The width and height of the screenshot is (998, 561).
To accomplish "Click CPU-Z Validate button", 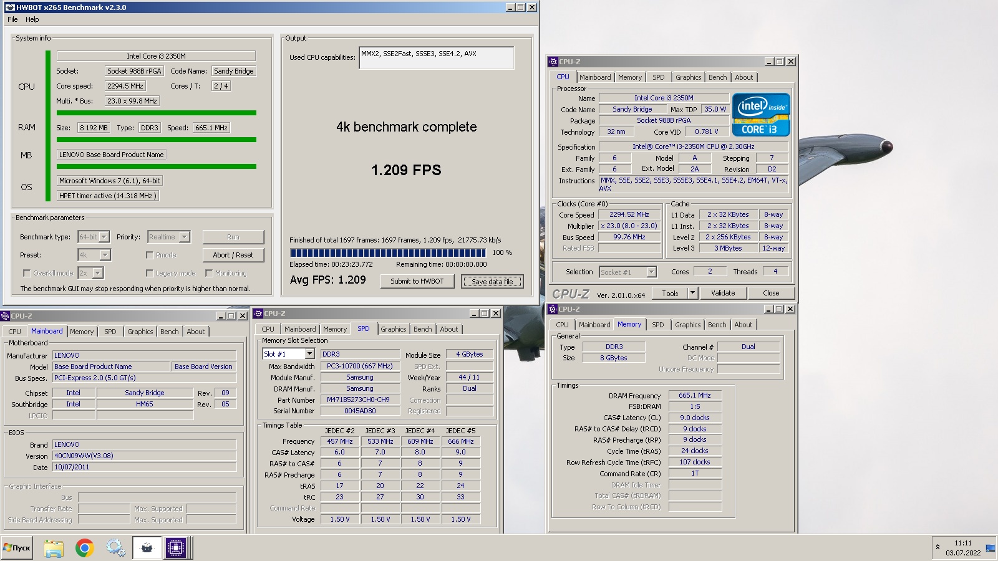I will coord(723,293).
